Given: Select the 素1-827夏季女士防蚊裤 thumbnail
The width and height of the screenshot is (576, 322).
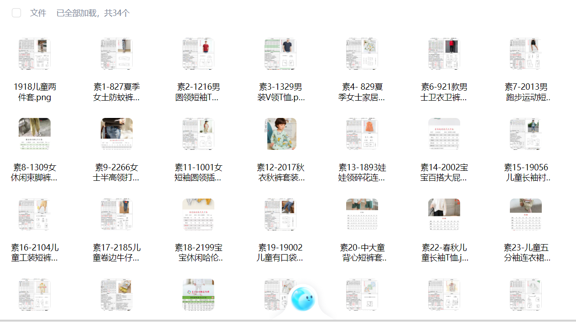Looking at the screenshot, I should (117, 54).
